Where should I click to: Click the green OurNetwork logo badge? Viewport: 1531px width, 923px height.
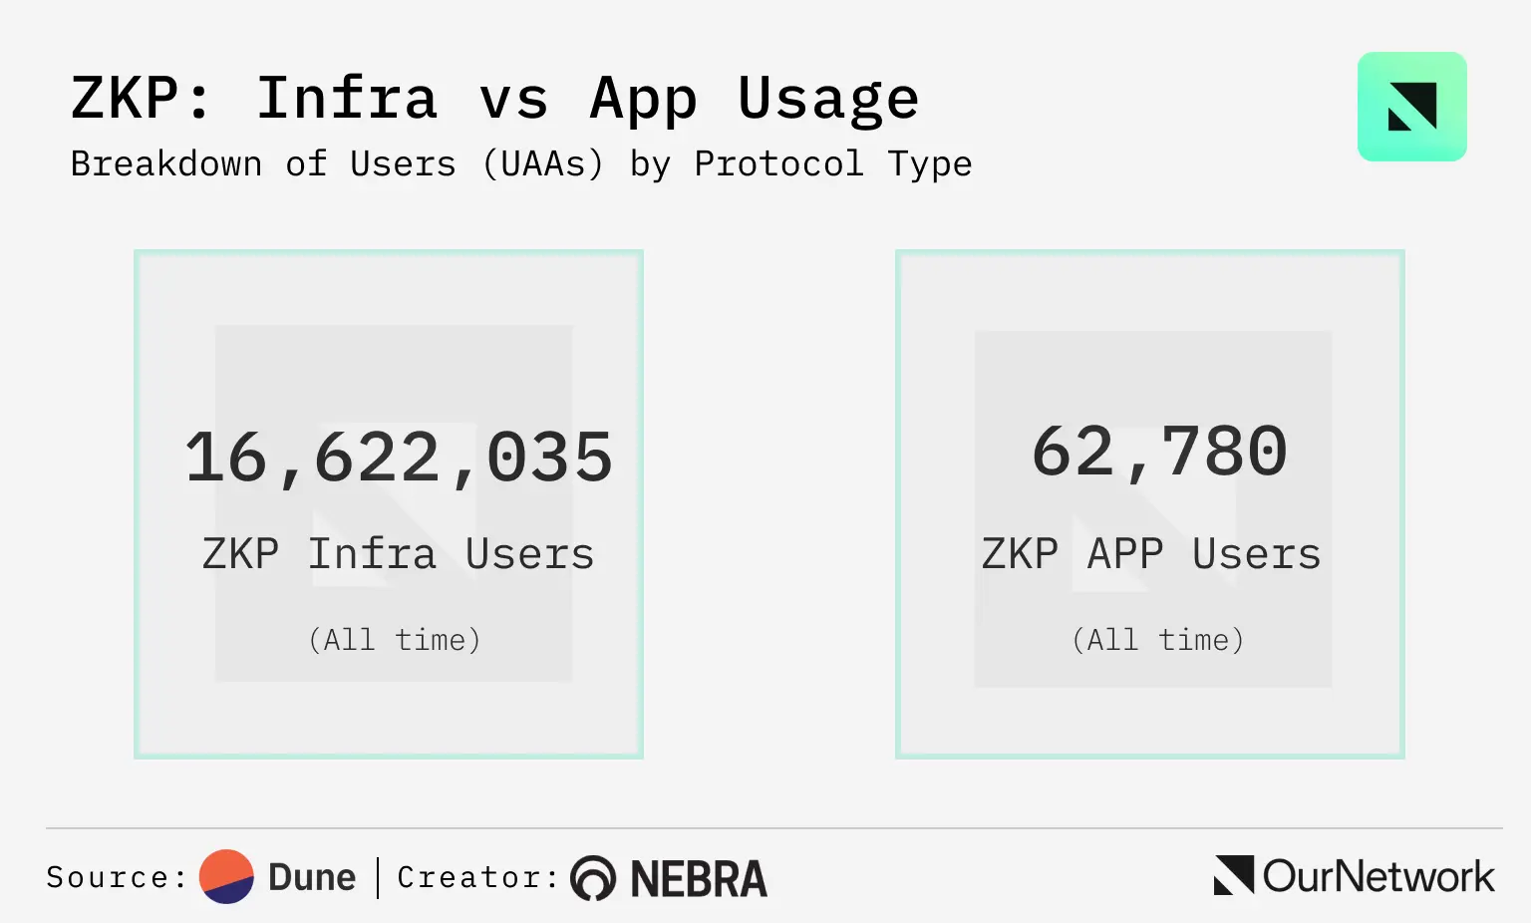[1411, 107]
